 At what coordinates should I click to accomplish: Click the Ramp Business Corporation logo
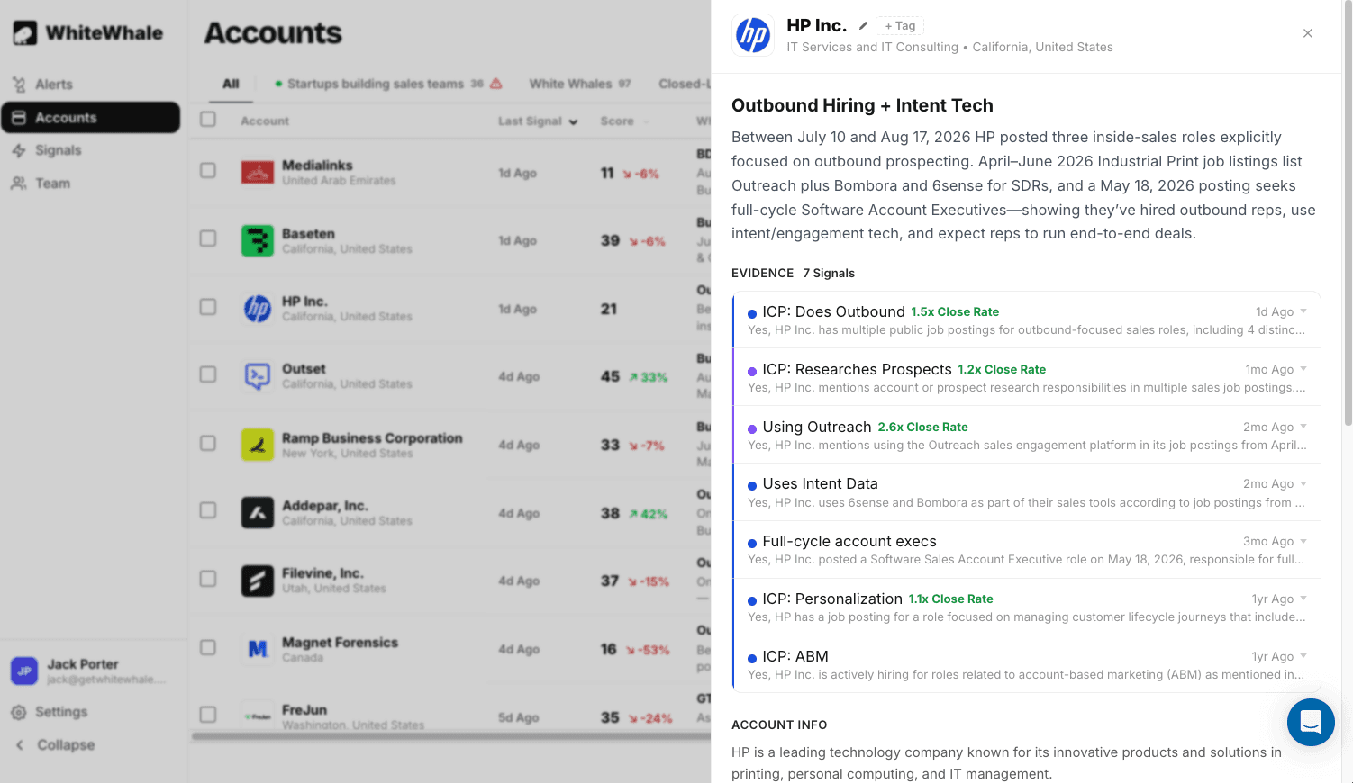(x=258, y=445)
